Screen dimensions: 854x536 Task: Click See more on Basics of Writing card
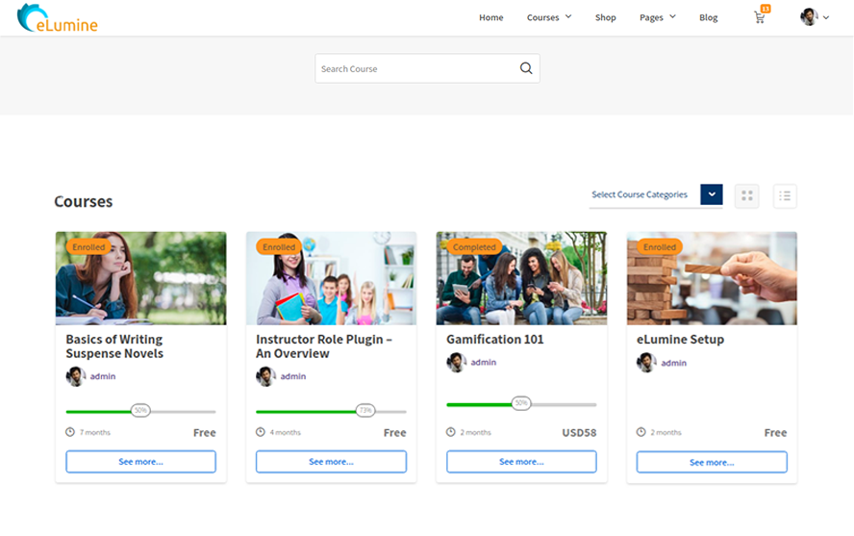pos(141,461)
